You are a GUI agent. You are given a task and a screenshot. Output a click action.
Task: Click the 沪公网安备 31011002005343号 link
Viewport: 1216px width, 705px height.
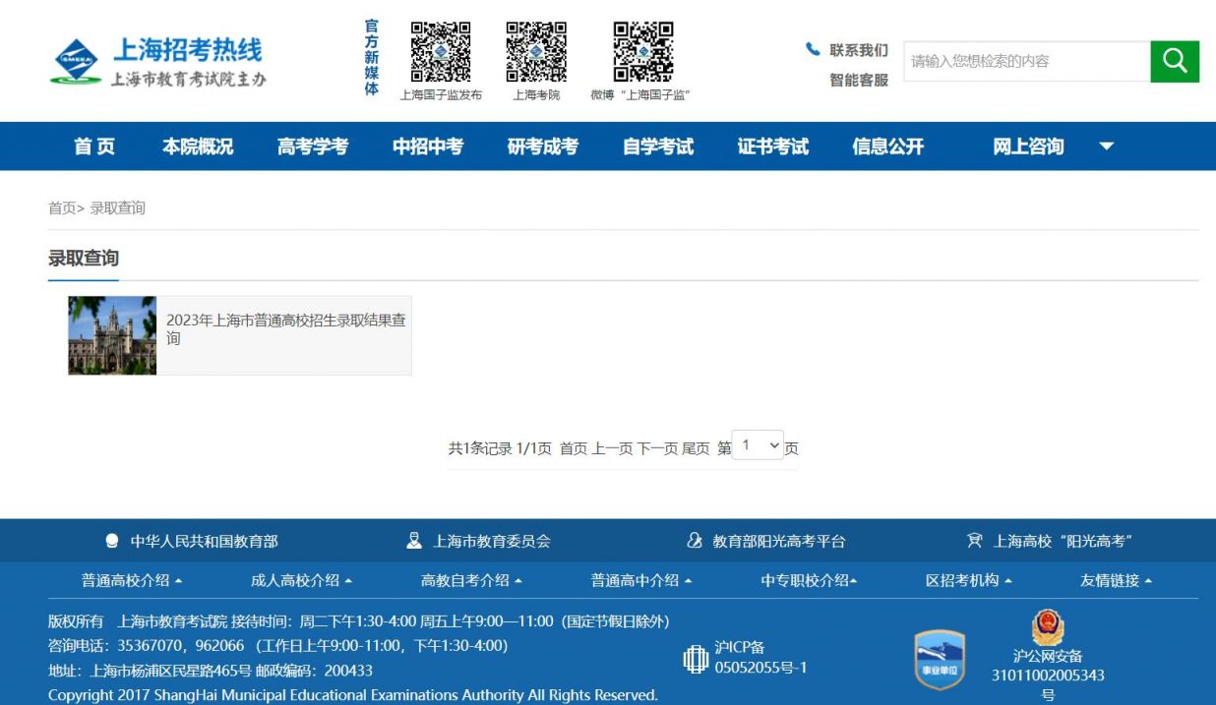[1048, 676]
